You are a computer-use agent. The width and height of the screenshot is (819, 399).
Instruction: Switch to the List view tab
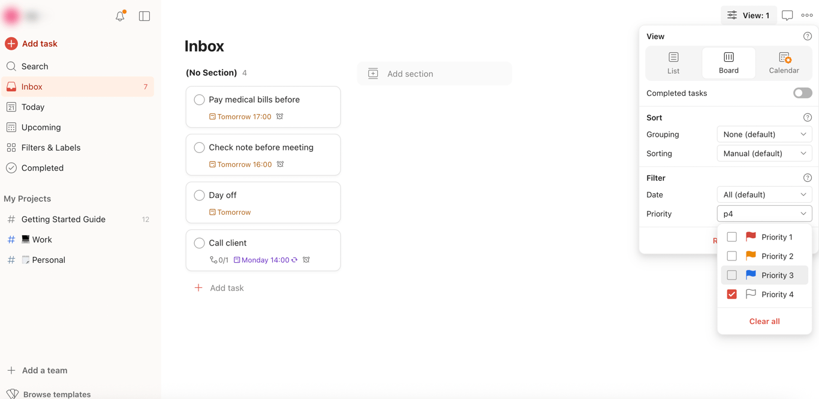[x=673, y=63]
